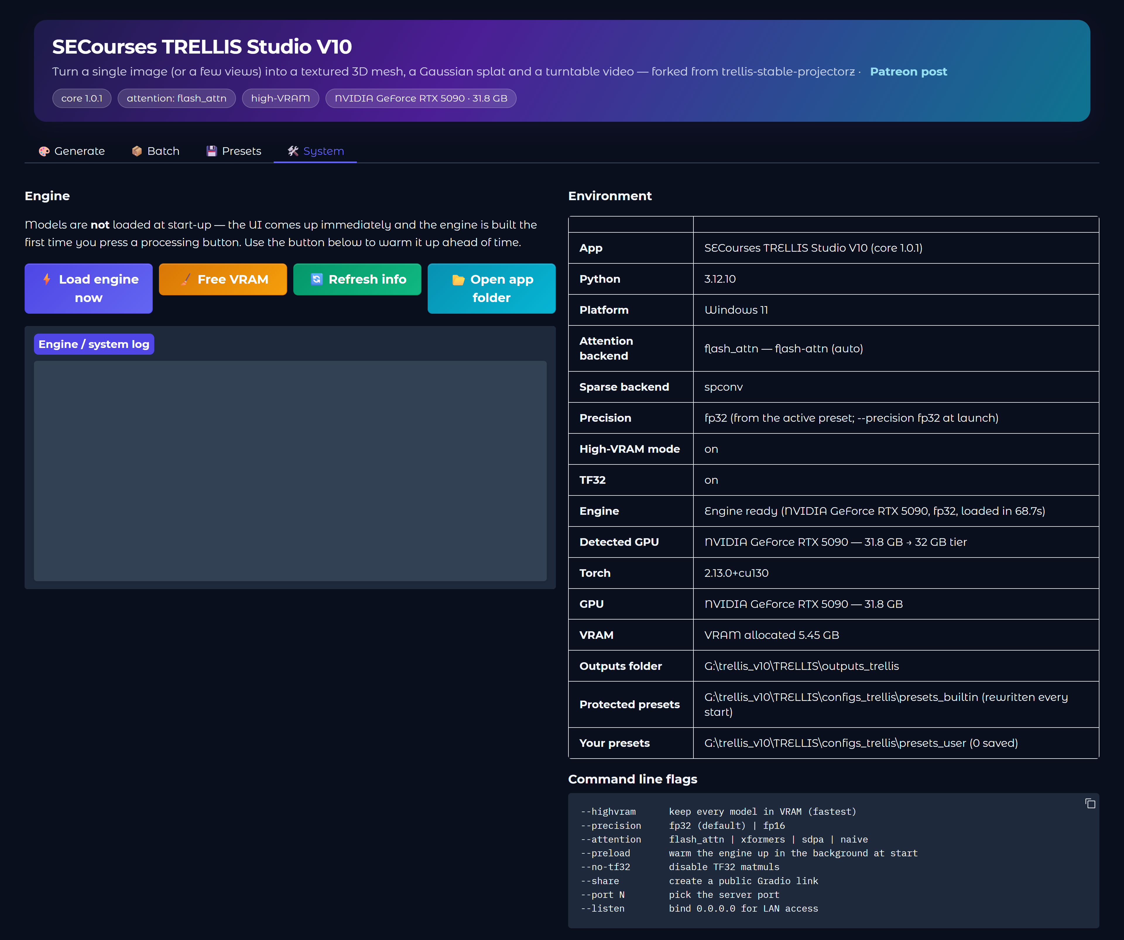Select the System tab

[x=315, y=151]
